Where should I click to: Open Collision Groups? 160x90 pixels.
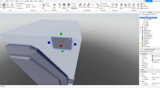pos(133,6)
